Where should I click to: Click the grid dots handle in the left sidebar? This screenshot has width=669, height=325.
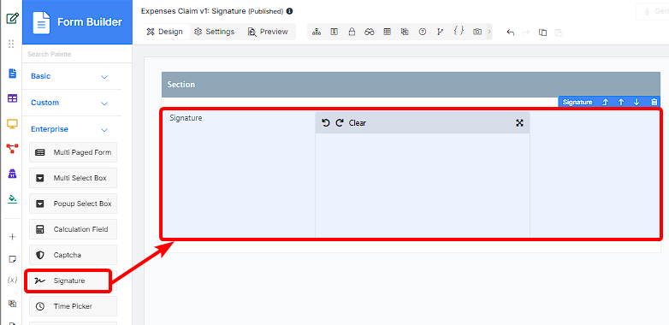tap(11, 44)
